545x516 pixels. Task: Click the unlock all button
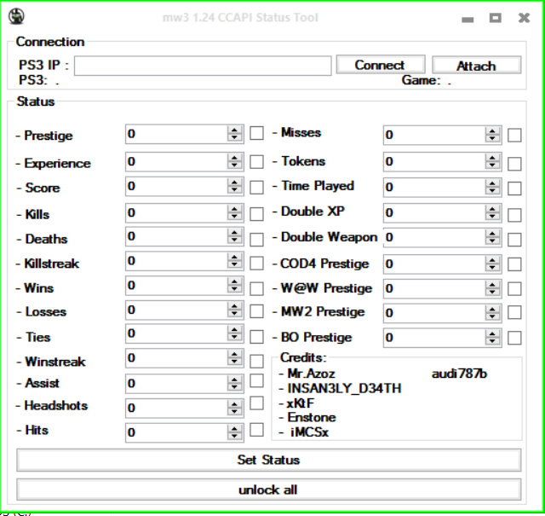269,490
